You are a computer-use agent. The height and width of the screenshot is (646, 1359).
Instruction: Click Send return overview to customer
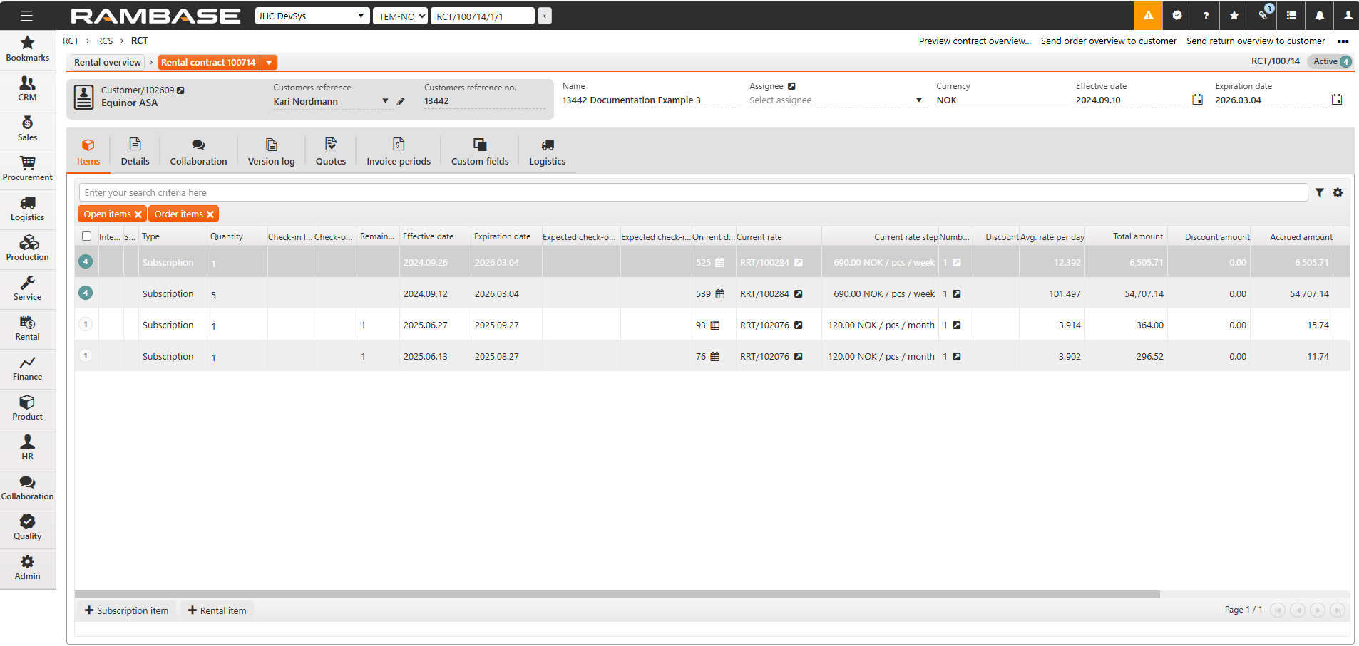click(x=1256, y=41)
